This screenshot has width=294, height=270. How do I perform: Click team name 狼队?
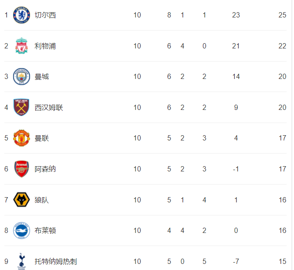pyautogui.click(x=42, y=200)
